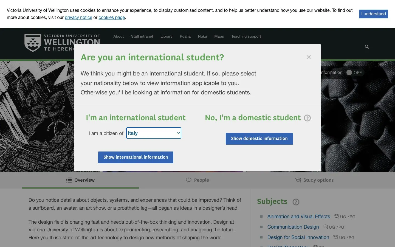
Task: Open Staff intranet link in top navigation
Action: tap(142, 36)
